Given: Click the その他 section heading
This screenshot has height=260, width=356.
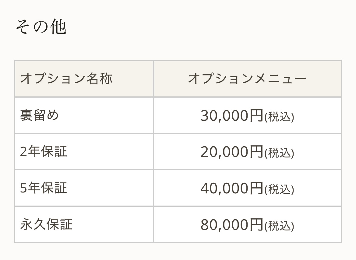Looking at the screenshot, I should tap(41, 27).
